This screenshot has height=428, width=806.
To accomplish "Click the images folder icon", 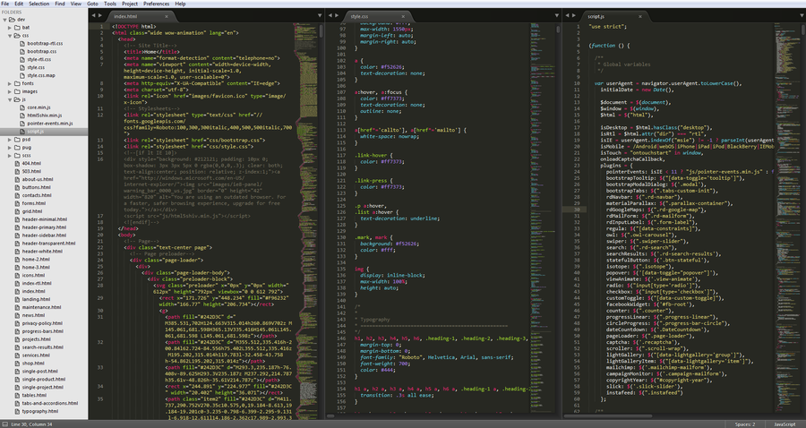I will [x=16, y=91].
